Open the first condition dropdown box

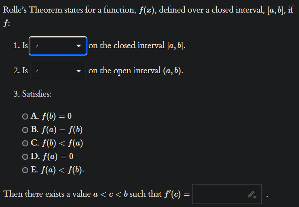pos(58,46)
